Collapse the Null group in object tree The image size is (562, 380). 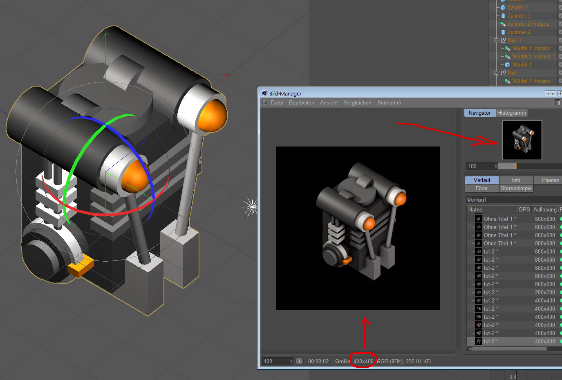click(496, 73)
